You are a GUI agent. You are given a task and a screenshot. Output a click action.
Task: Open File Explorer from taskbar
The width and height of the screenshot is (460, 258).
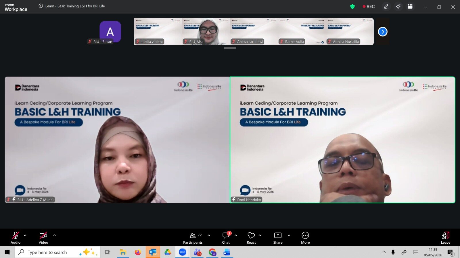pyautogui.click(x=123, y=252)
